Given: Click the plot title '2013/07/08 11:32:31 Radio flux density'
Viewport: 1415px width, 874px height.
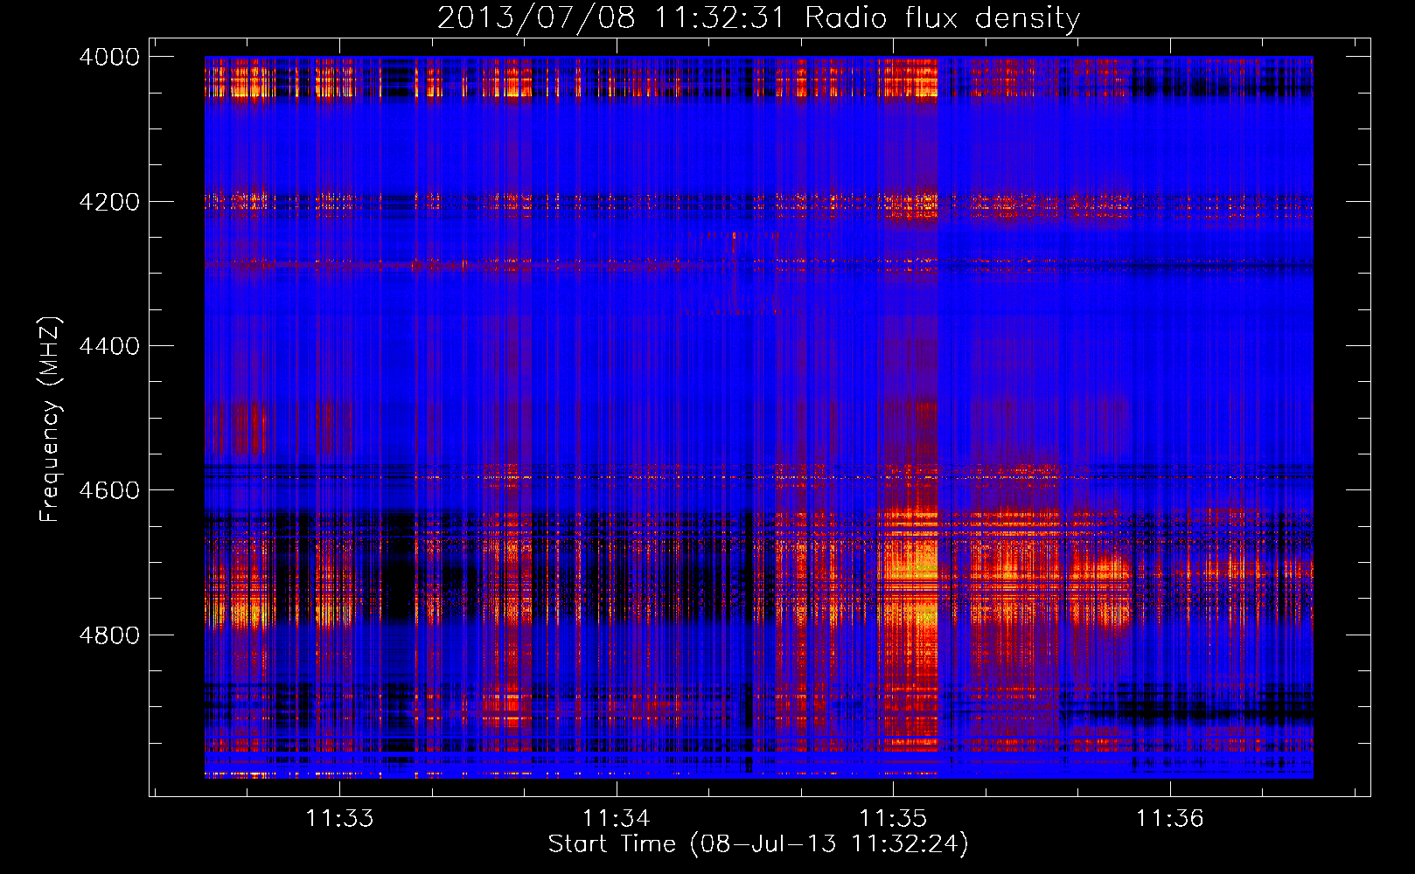Looking at the screenshot, I should [x=758, y=17].
